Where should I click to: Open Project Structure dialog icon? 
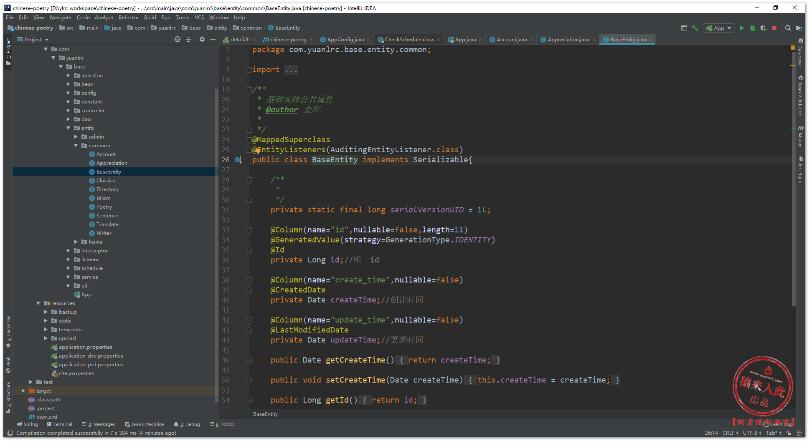[x=799, y=28]
